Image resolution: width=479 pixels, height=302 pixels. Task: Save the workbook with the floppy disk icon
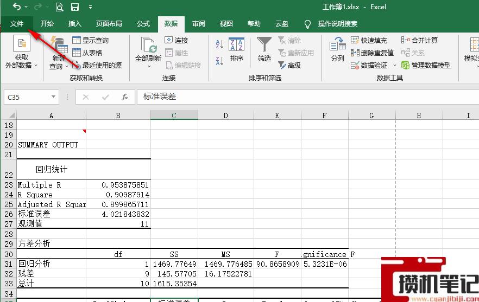coord(75,7)
